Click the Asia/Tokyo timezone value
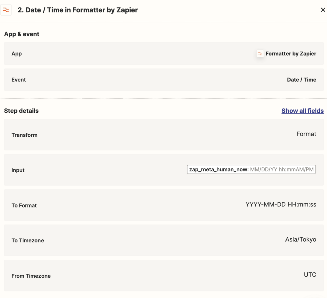The width and height of the screenshot is (327, 298). pos(301,240)
